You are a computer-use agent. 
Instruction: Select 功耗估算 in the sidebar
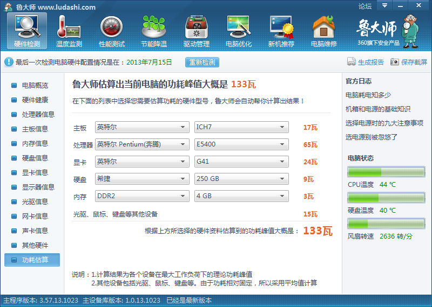pos(32,260)
